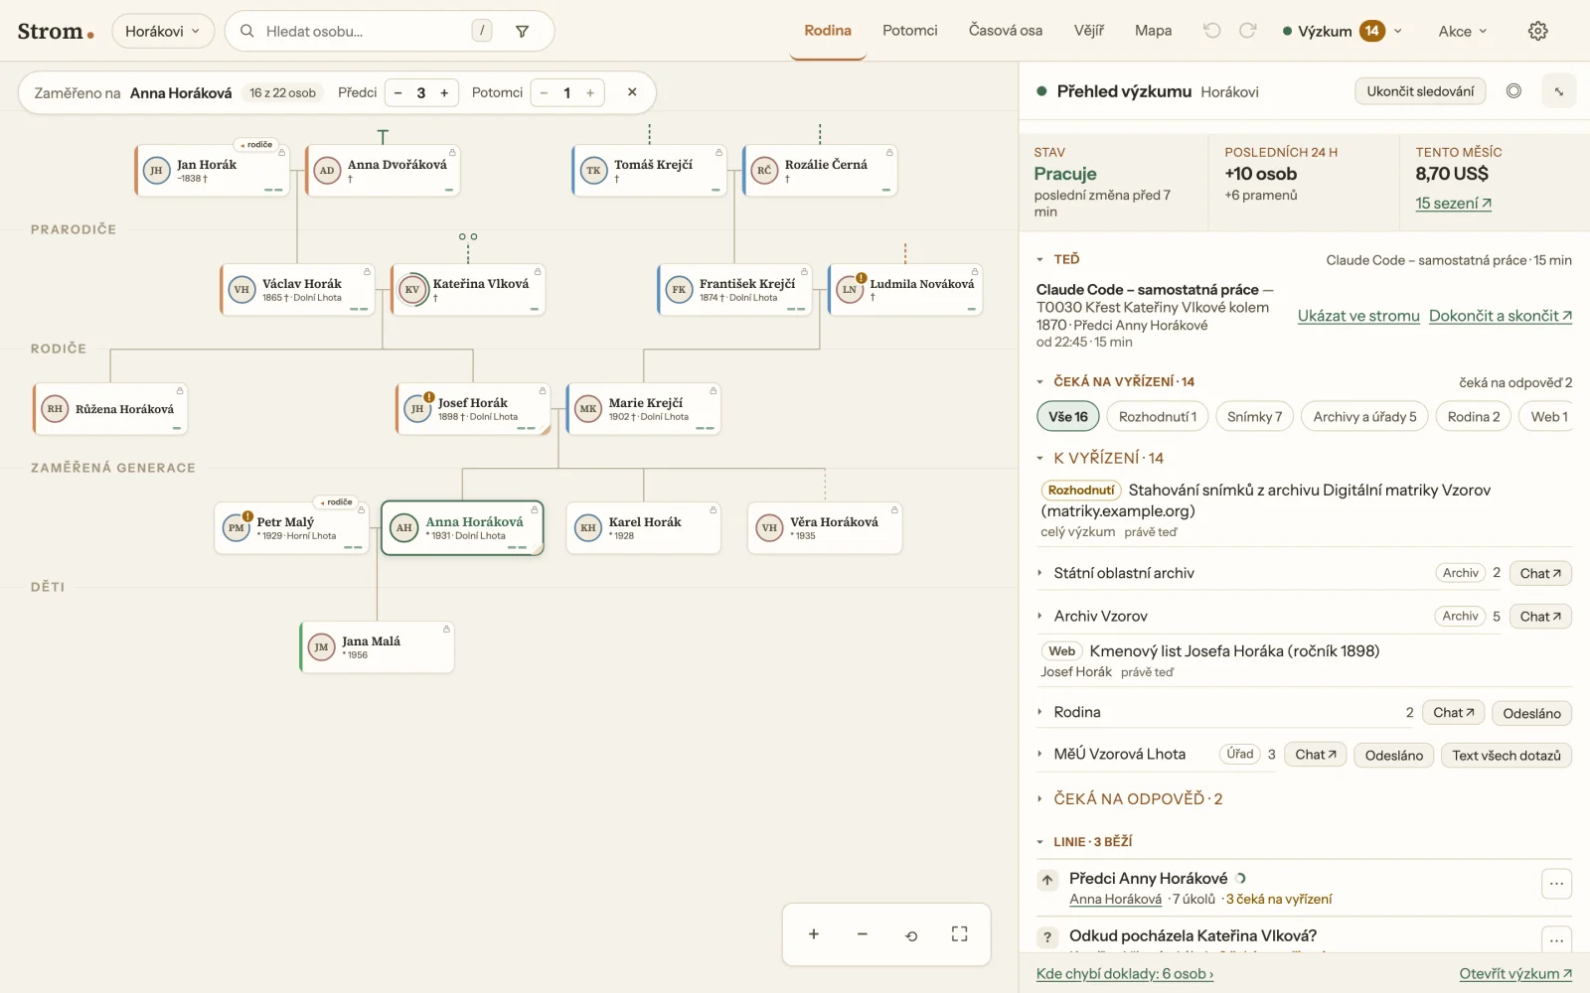Switch to the Vějíř tab
This screenshot has height=993, width=1590.
(1089, 31)
